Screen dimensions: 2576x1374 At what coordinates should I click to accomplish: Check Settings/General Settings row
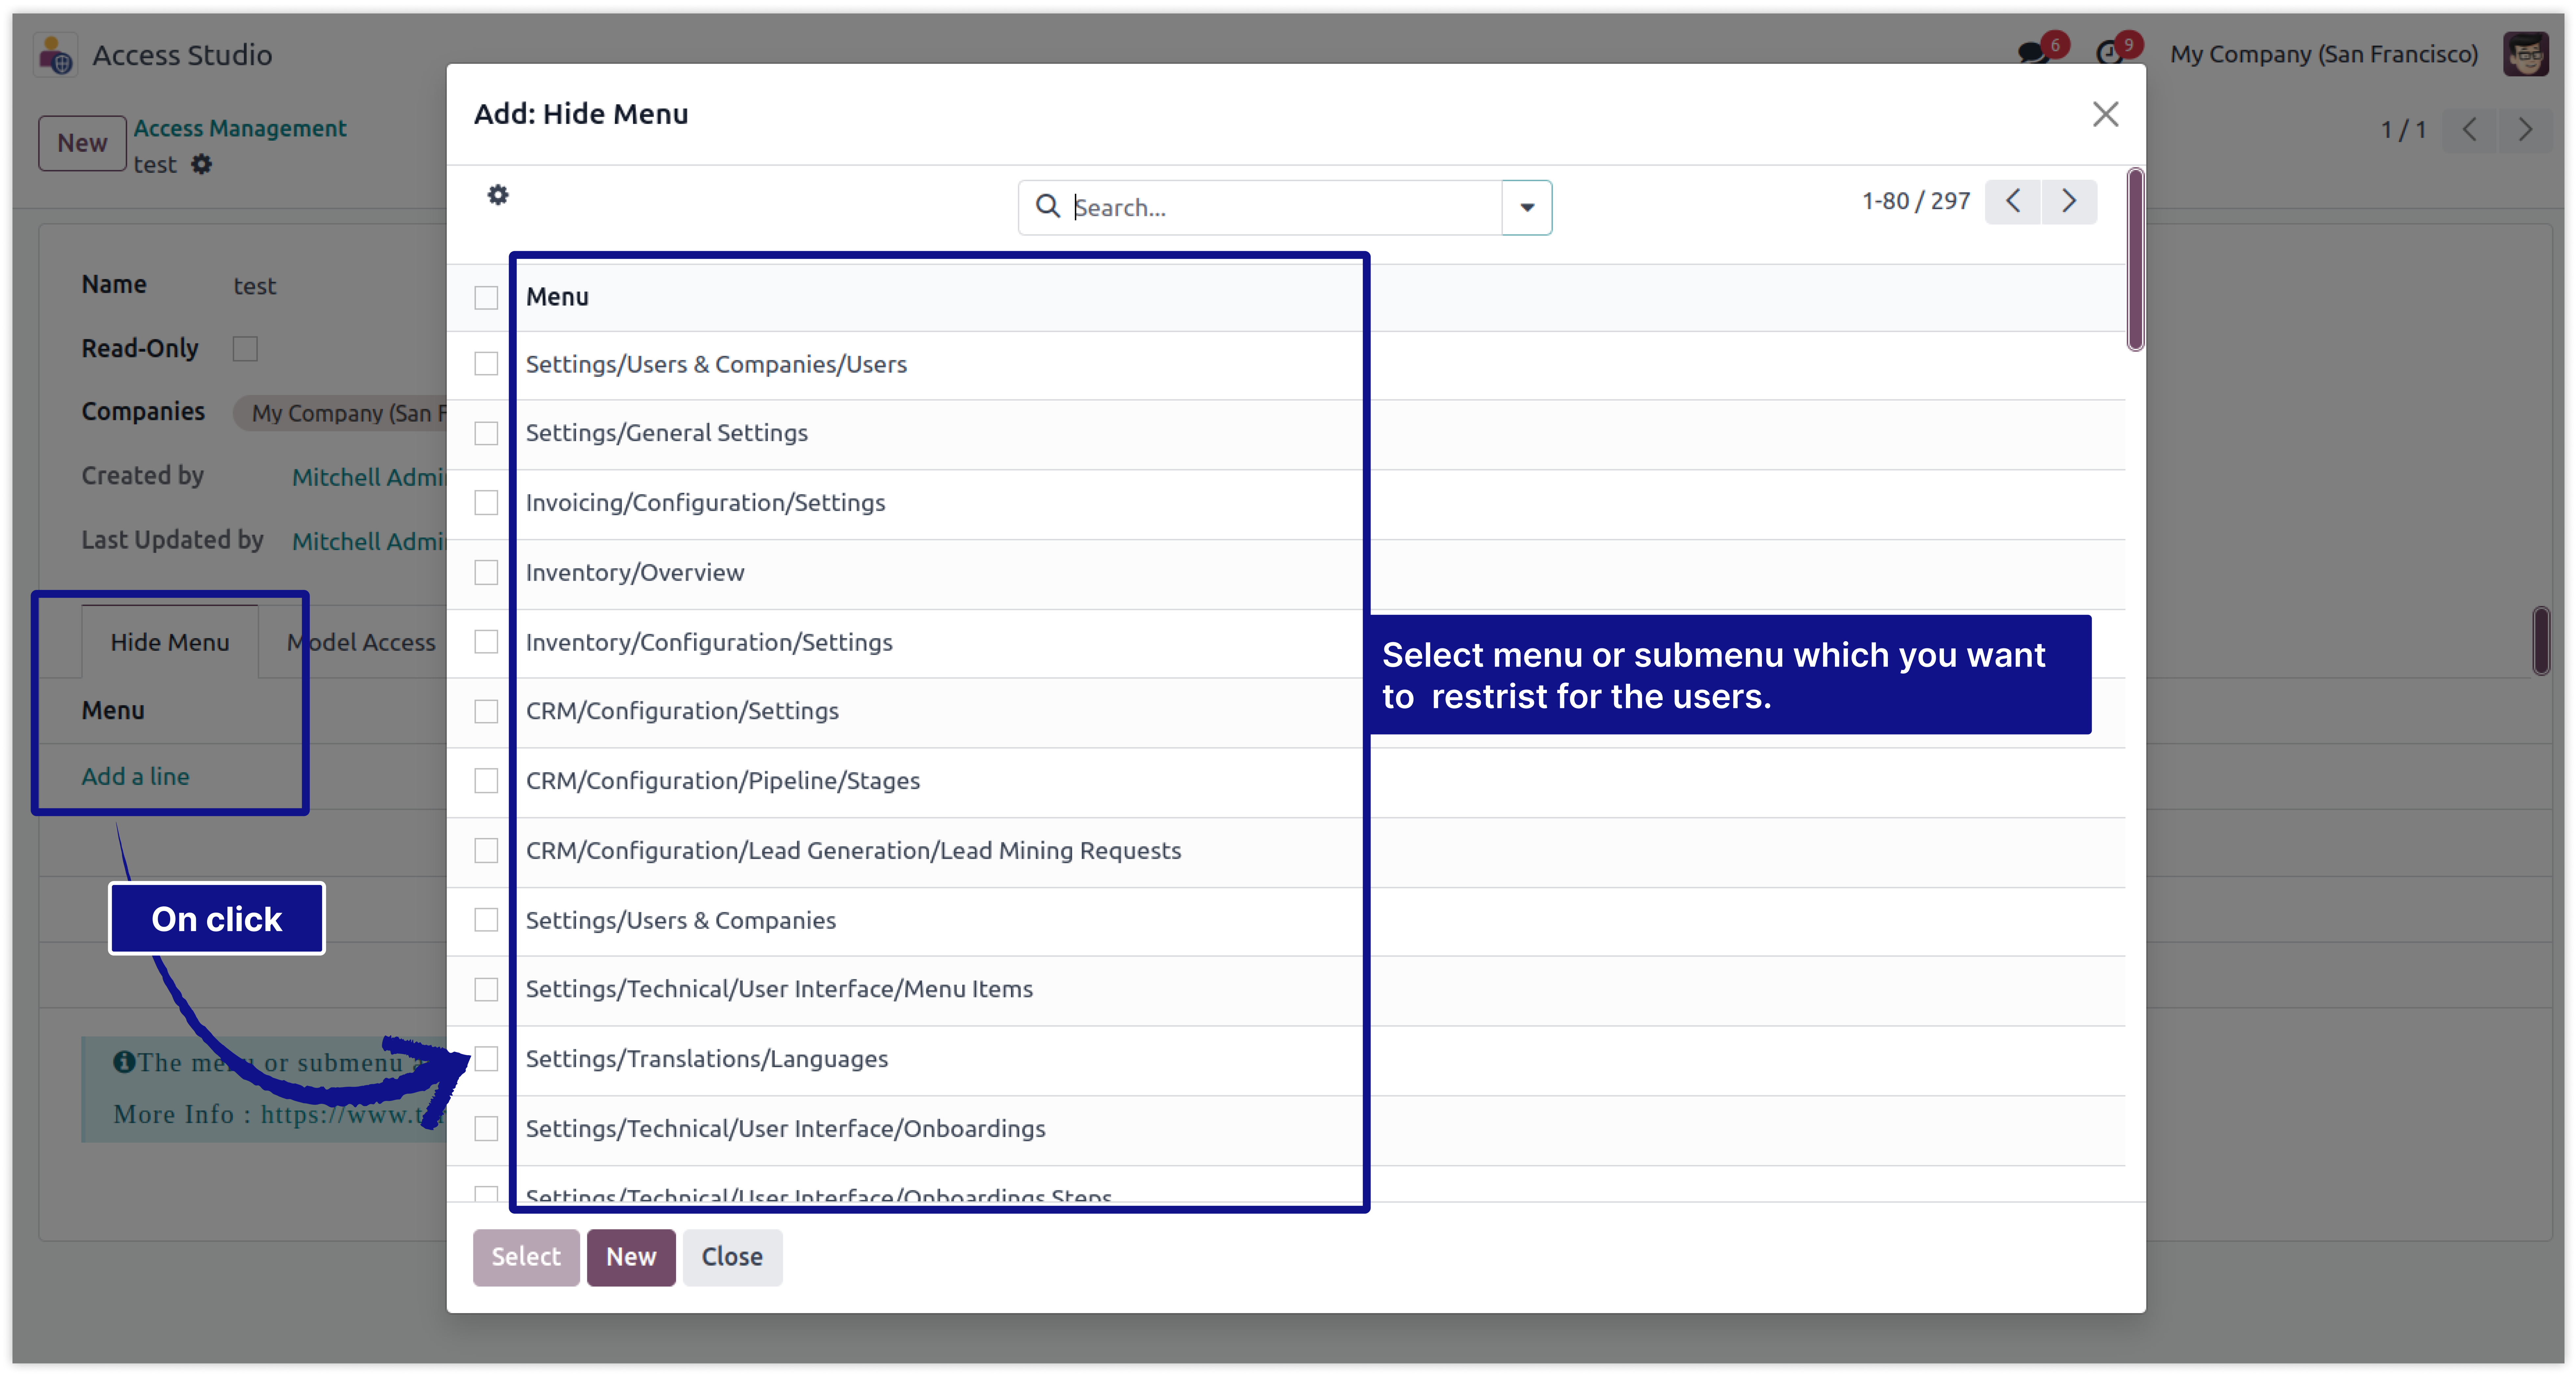[x=486, y=433]
